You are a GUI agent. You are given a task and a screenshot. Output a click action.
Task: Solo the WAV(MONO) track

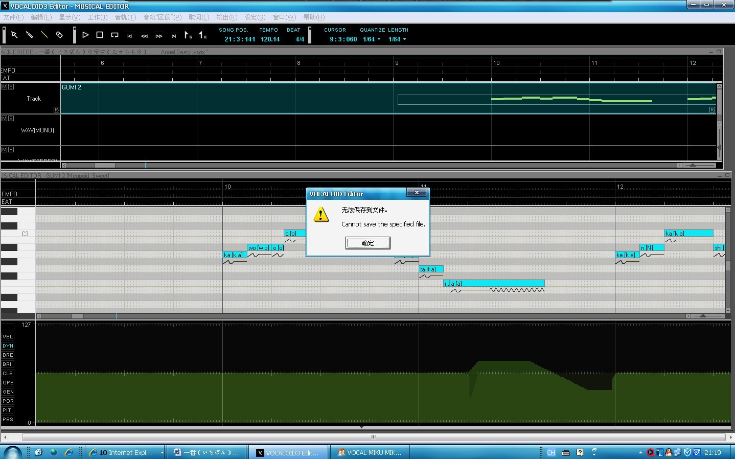11,118
